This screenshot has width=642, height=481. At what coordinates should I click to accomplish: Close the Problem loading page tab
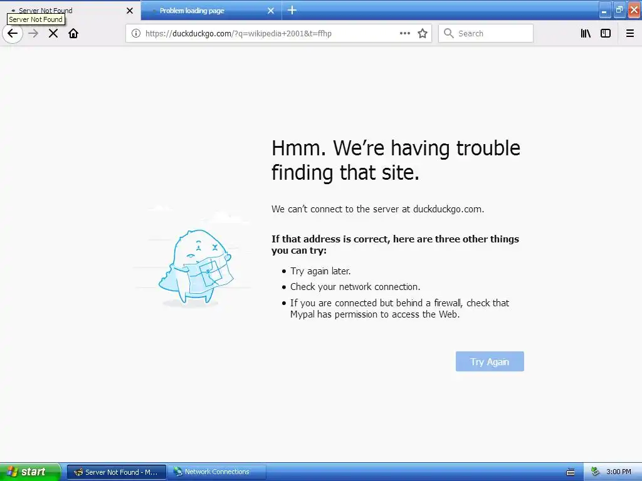point(271,11)
